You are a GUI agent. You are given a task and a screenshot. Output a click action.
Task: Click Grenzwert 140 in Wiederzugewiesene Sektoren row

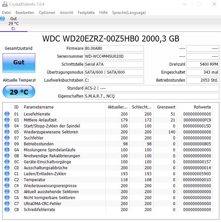click(172, 132)
